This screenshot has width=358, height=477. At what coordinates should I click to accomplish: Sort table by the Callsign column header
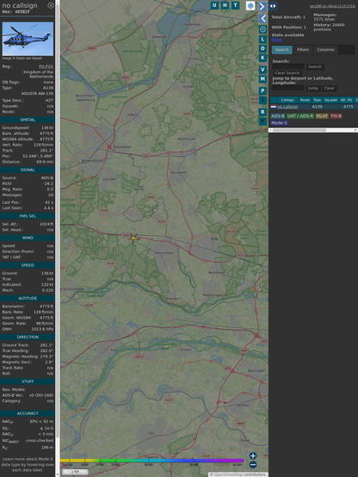pyautogui.click(x=287, y=100)
